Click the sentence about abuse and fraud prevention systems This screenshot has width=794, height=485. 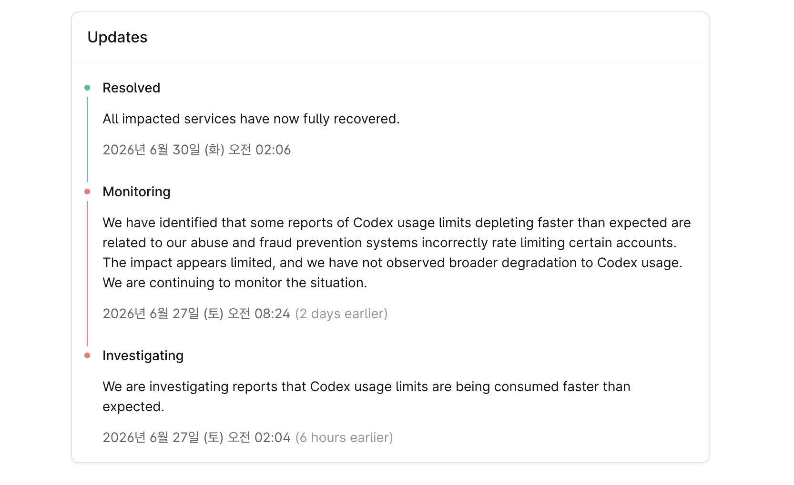point(389,242)
